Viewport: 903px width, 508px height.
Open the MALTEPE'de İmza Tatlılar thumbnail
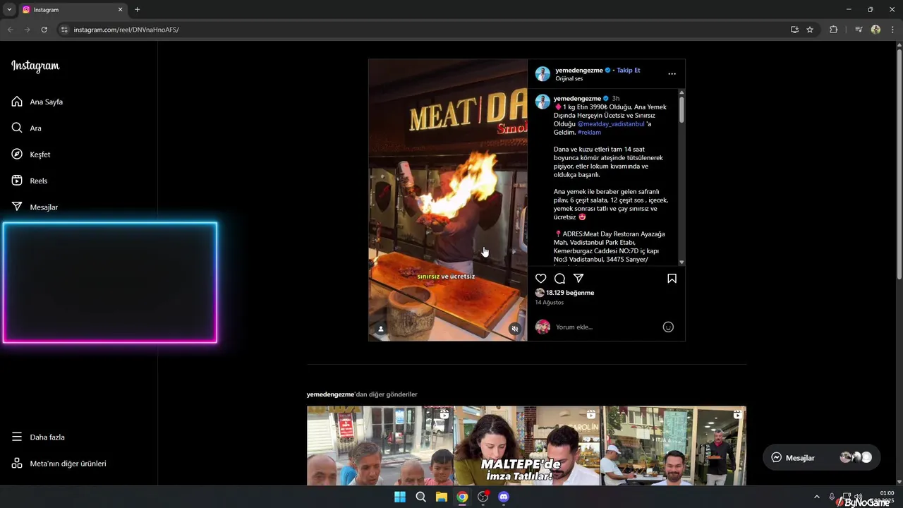click(x=527, y=445)
